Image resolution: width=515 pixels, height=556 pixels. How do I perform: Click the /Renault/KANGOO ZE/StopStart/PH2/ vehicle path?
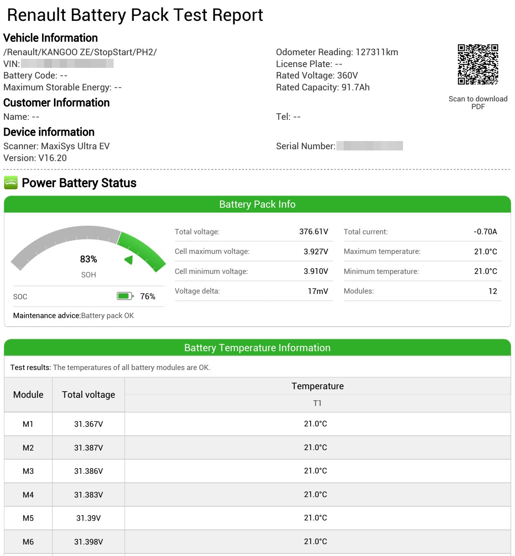pos(80,52)
